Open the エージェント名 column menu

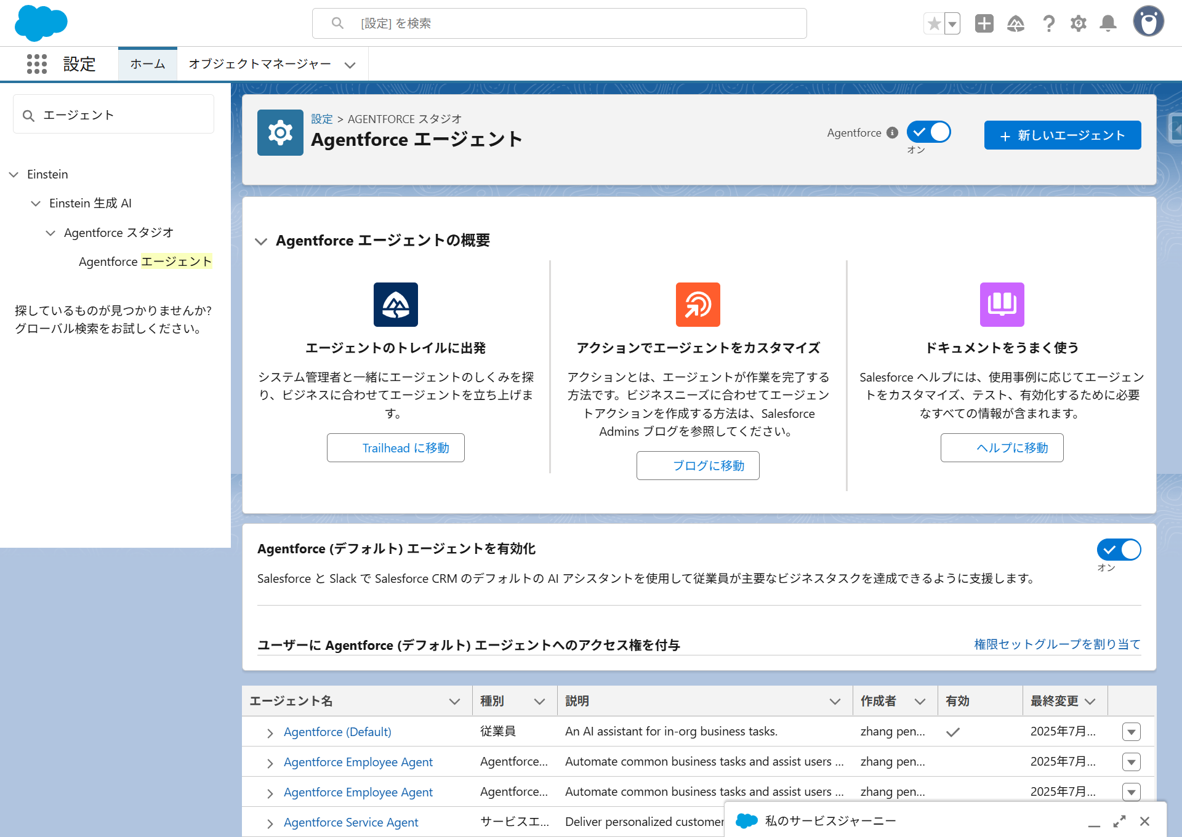[454, 702]
